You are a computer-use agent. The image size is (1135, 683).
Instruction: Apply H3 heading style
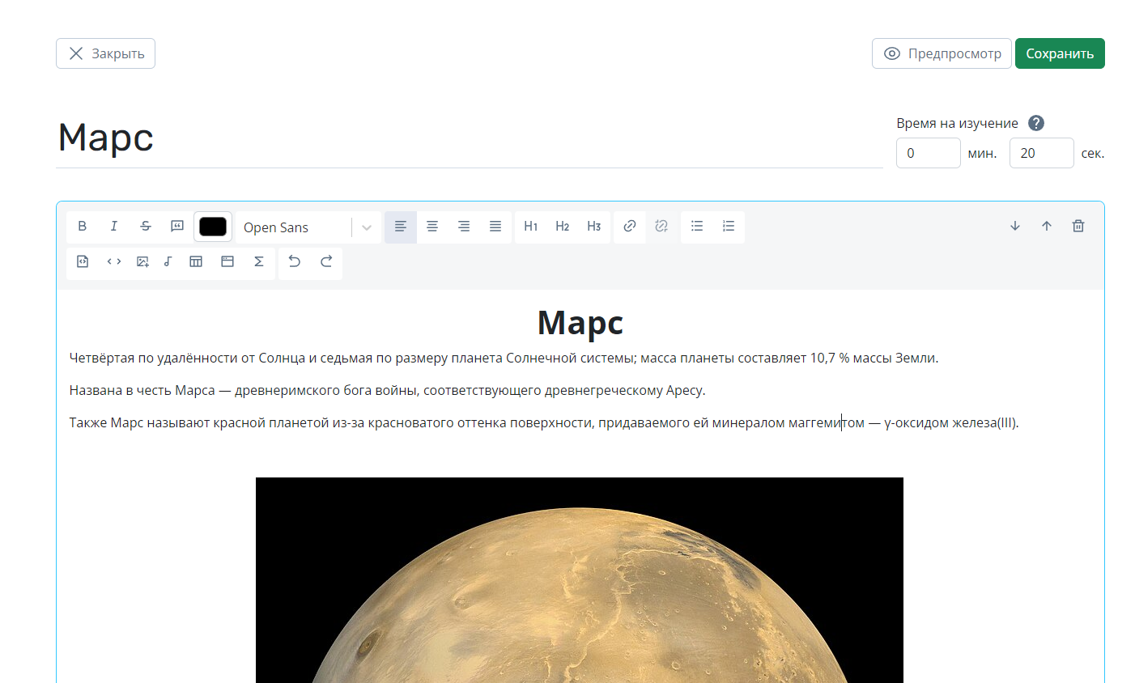594,227
